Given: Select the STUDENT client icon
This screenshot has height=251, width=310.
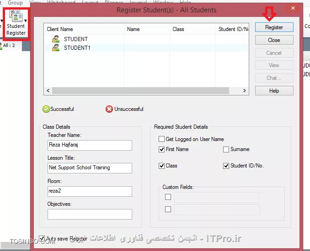Looking at the screenshot, I should pyautogui.click(x=56, y=39).
